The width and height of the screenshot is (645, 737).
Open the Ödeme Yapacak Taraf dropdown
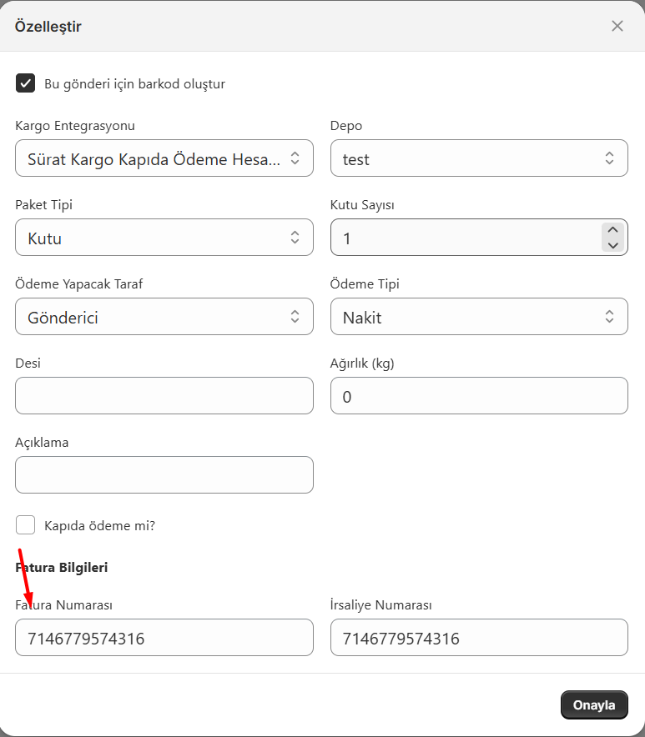(164, 317)
